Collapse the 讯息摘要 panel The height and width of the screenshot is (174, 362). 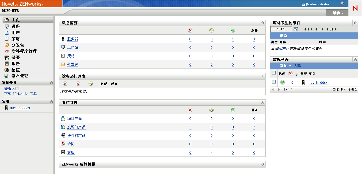point(262,23)
